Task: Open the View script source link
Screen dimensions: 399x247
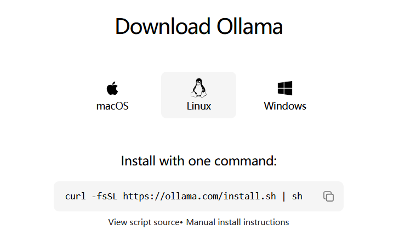Action: point(144,222)
